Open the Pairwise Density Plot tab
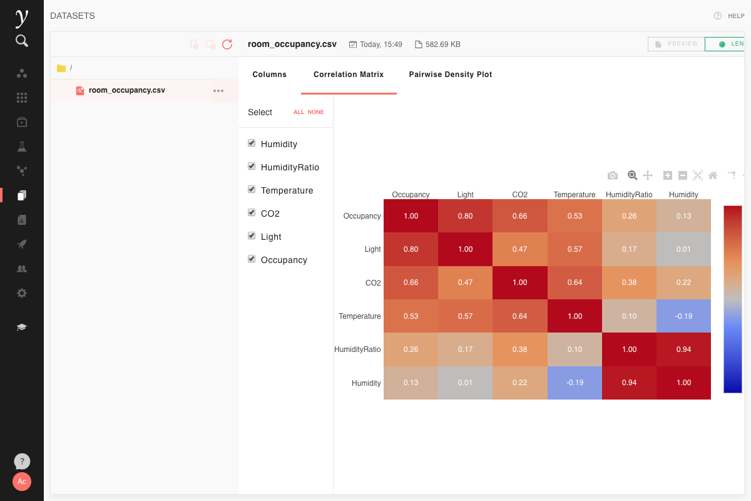Image resolution: width=751 pixels, height=501 pixels. point(451,75)
